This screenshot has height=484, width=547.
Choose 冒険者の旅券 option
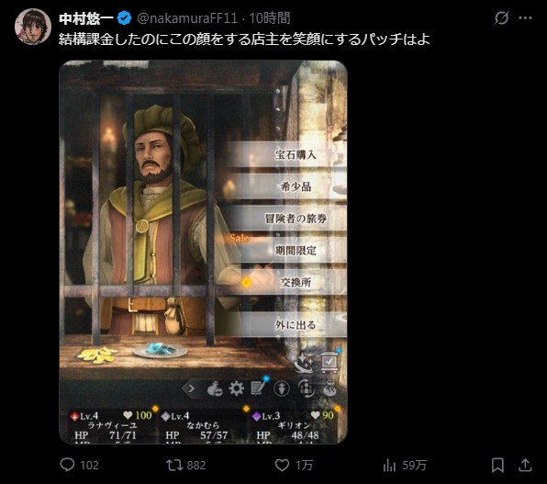point(296,219)
